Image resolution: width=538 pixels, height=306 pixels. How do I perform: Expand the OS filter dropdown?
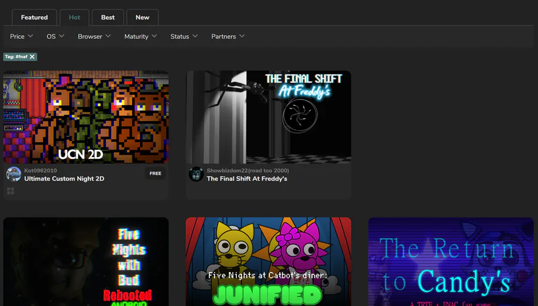pos(55,36)
